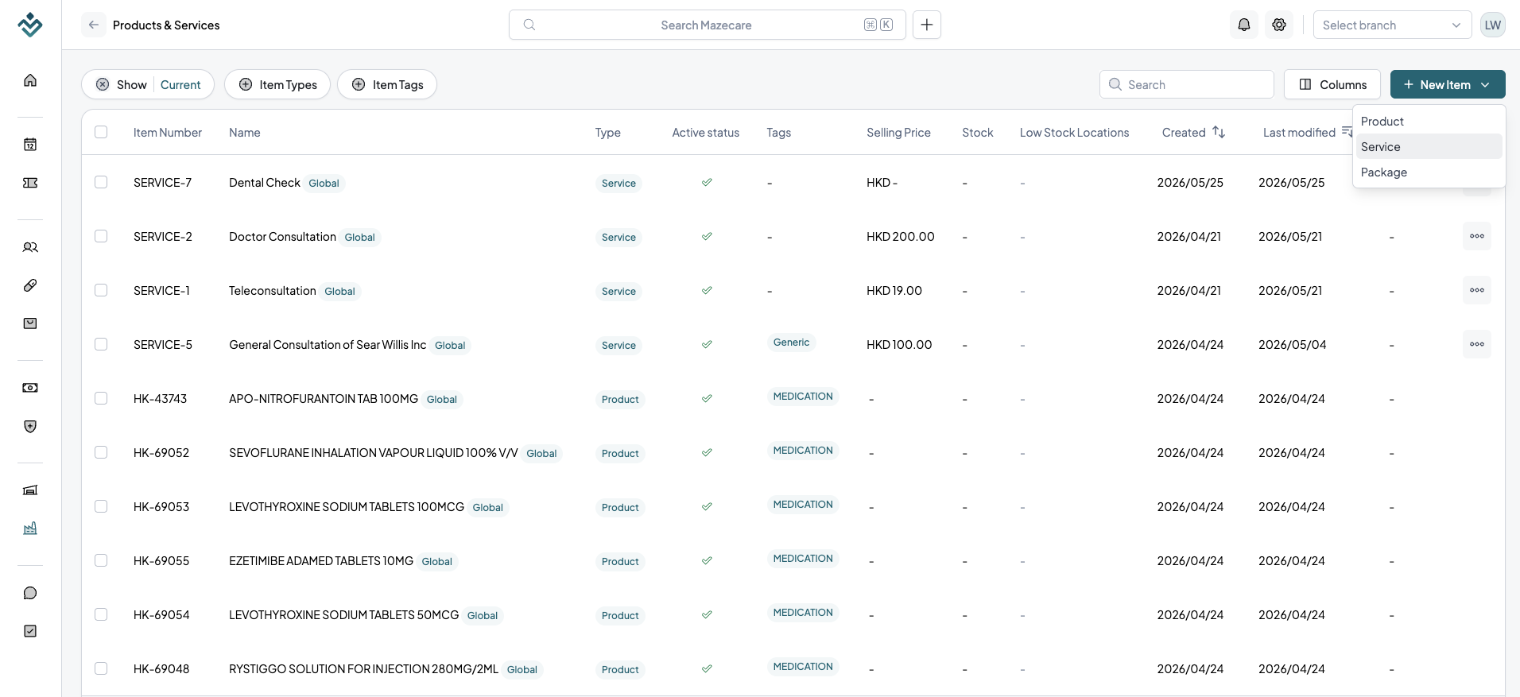Open more options for Doctor Consultation row
This screenshot has height=697, width=1520.
[1477, 236]
